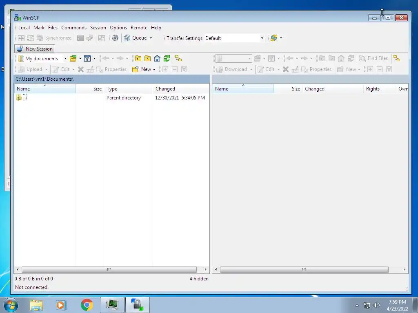
Task: Open the Console terminal icon
Action: tap(80, 38)
